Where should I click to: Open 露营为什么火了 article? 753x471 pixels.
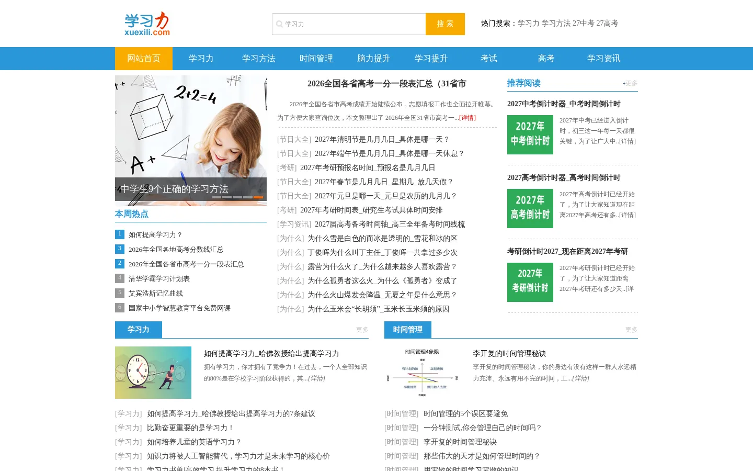coord(382,267)
